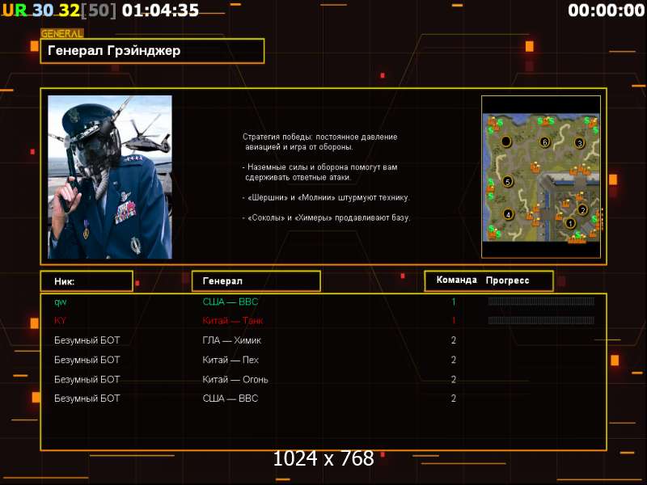Click the 'Прогресс' column header
Image resolution: width=647 pixels, height=485 pixels.
[507, 280]
